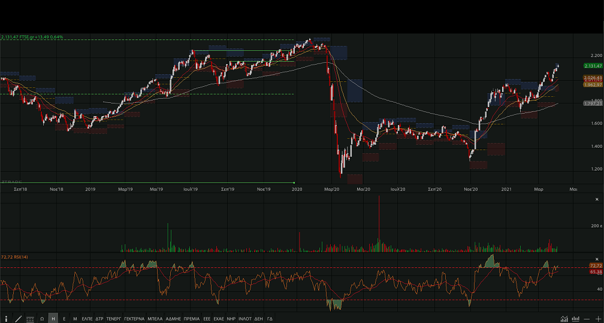Toggle the Η daily timeframe
Viewport: 604px width, 323px height.
point(53,319)
